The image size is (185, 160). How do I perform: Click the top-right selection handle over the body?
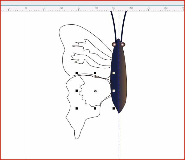pos(113,73)
